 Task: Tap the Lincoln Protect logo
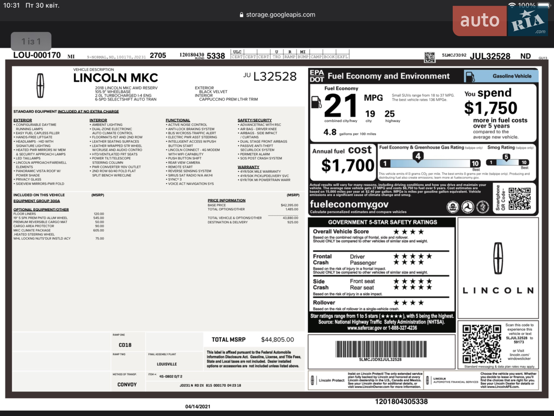click(328, 380)
